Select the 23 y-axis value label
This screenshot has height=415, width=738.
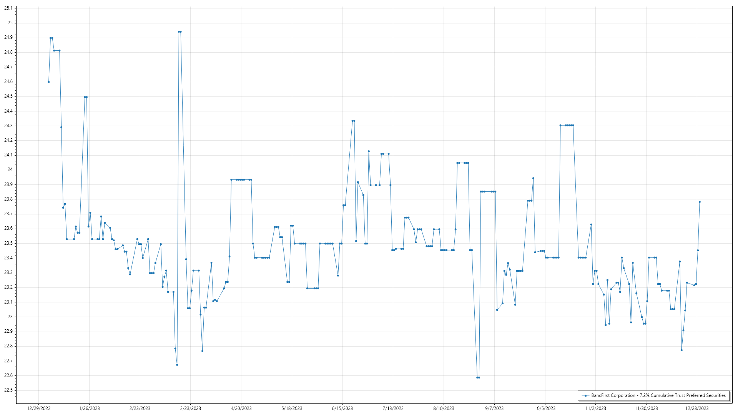10,317
